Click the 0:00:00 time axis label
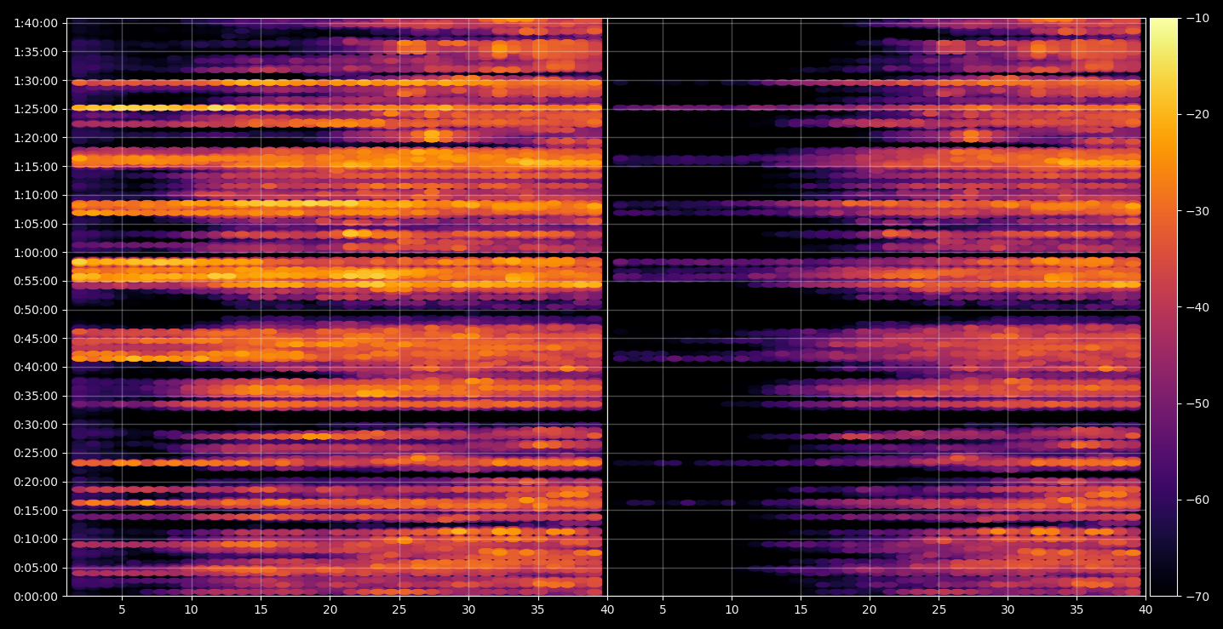Screen dimensions: 1223x629 (36, 596)
